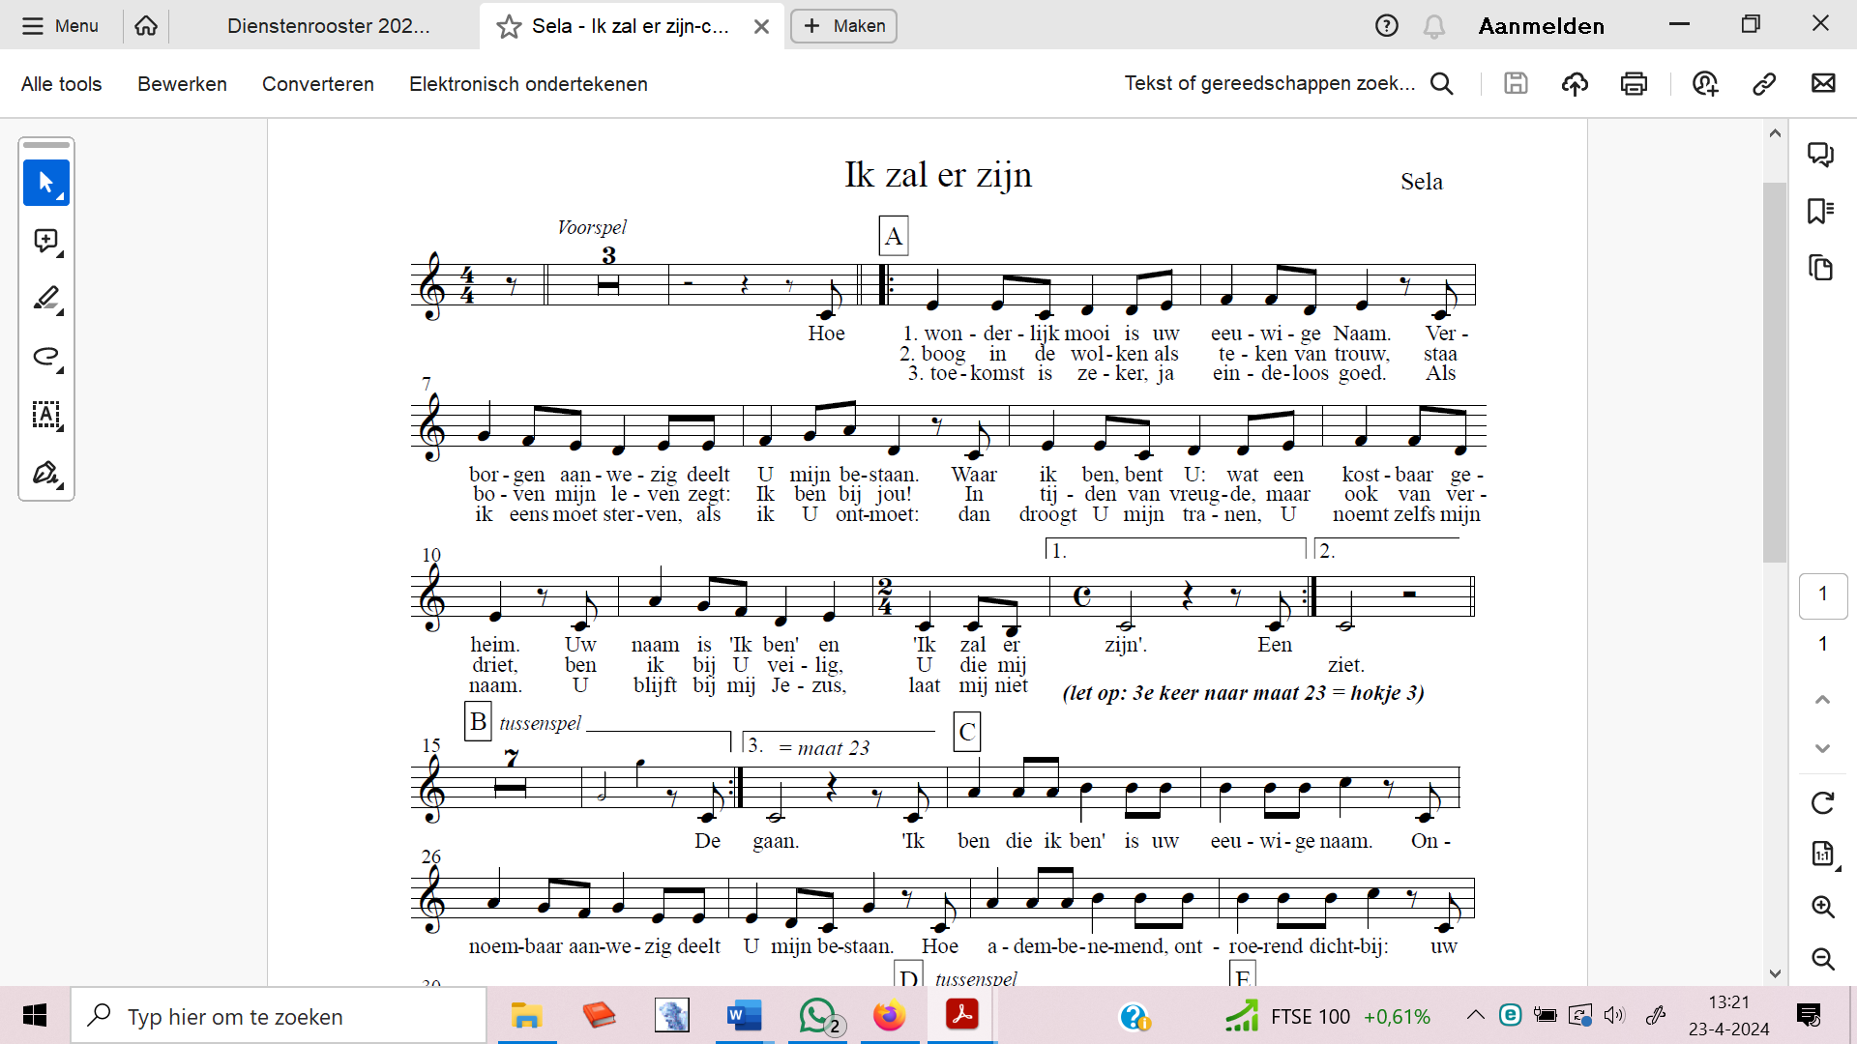Open the Windows notification center
This screenshot has width=1857, height=1044.
pyautogui.click(x=1809, y=1015)
